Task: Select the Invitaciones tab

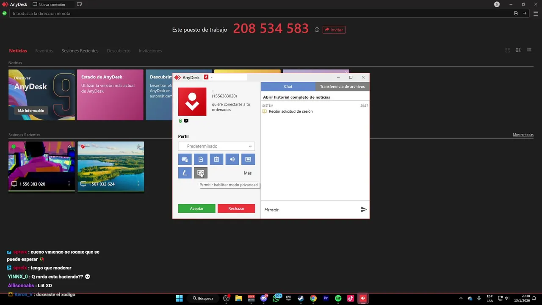Action: (x=150, y=51)
